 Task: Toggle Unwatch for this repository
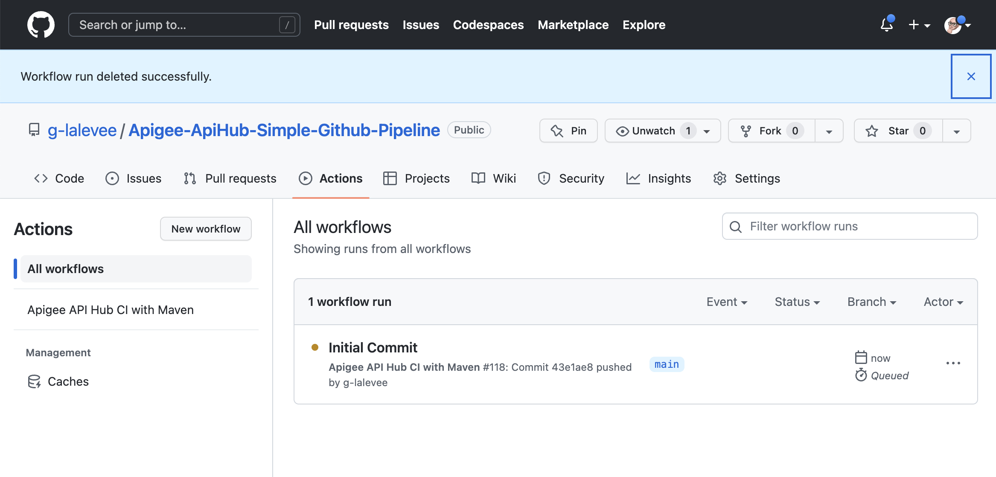653,131
